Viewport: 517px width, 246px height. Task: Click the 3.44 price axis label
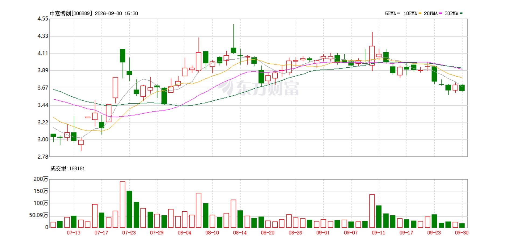click(x=43, y=105)
